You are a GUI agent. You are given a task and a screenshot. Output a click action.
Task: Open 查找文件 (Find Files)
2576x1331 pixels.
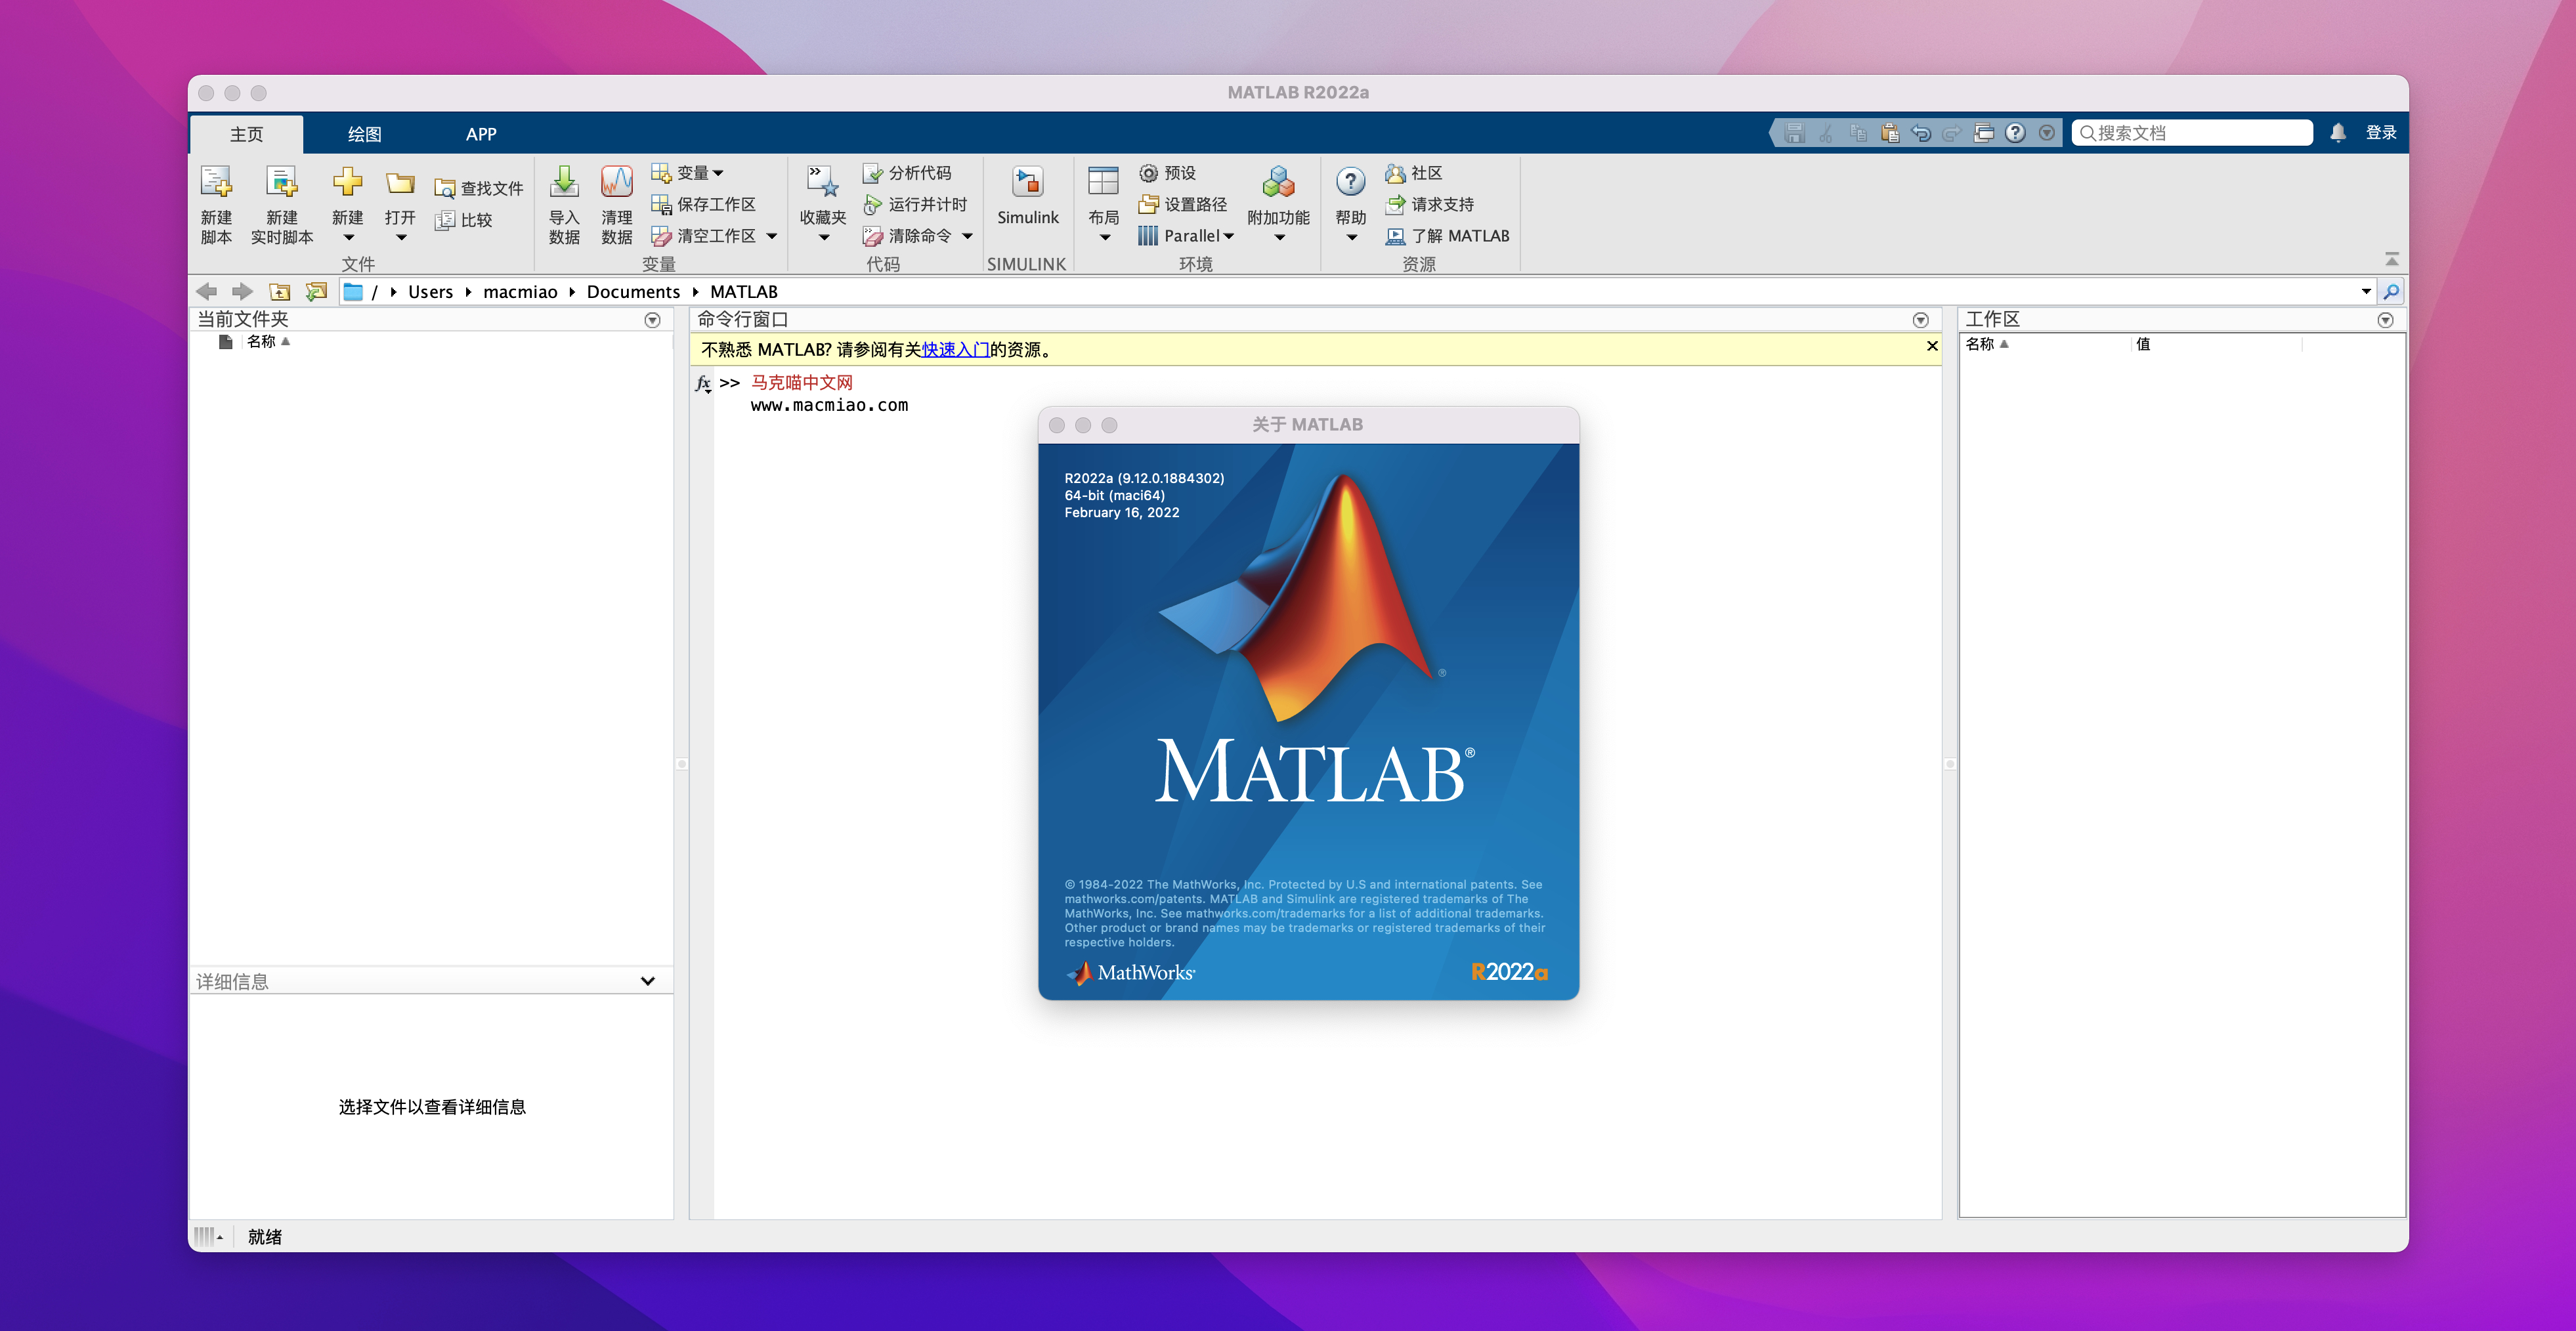click(x=479, y=188)
